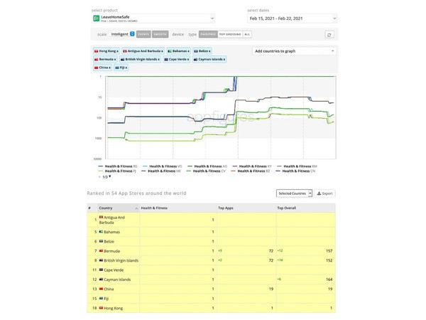Click the Belize flag icon in table
The height and width of the screenshot is (320, 426).
point(101,241)
